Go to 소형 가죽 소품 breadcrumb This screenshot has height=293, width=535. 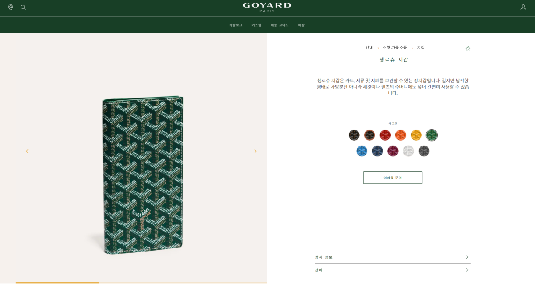click(x=395, y=48)
